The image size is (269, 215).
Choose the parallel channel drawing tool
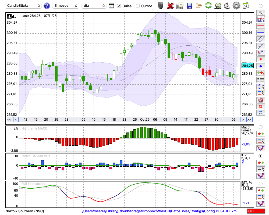click(x=260, y=39)
